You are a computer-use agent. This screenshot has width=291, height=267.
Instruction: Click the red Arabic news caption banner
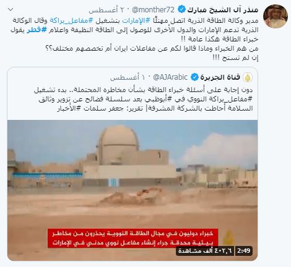[133, 238]
